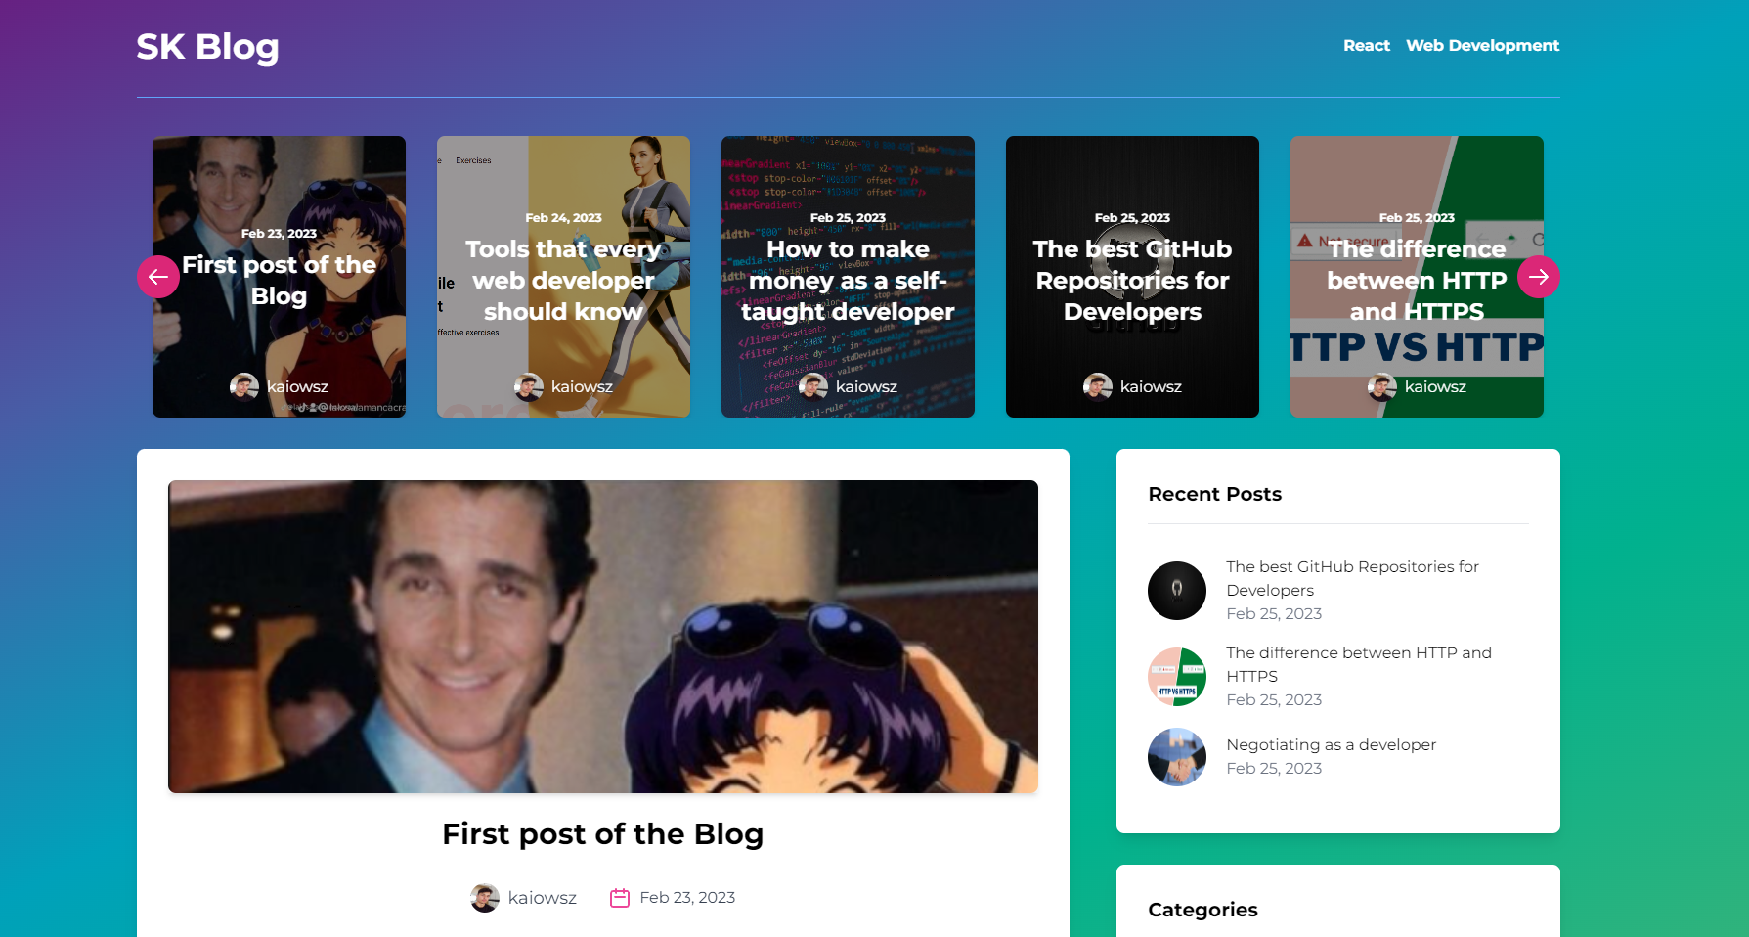The height and width of the screenshot is (937, 1749).
Task: Click the calendar icon beside Feb 23, 2023
Action: point(620,898)
